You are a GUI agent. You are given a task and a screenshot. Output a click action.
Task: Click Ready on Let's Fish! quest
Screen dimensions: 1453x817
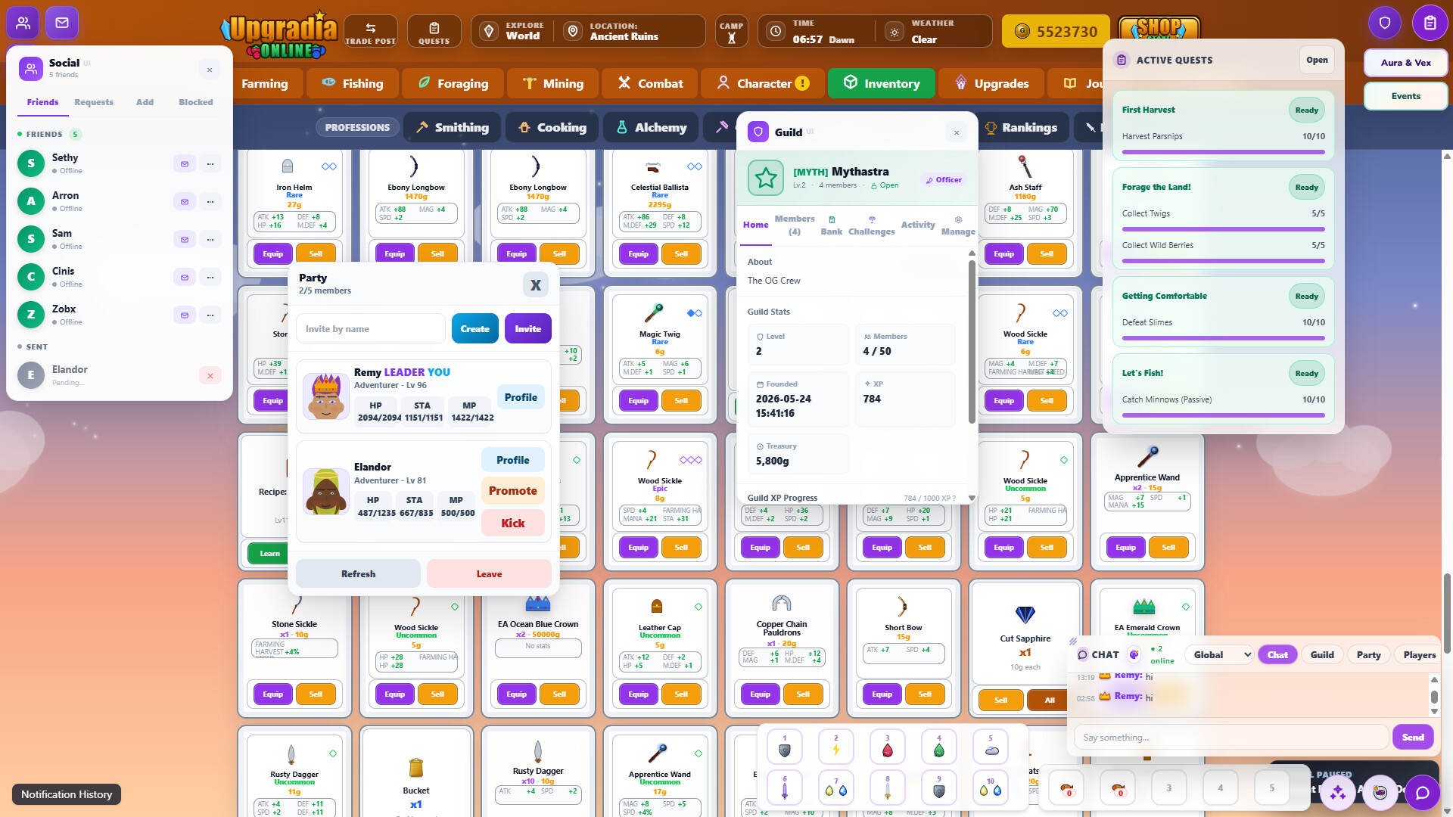coord(1306,373)
